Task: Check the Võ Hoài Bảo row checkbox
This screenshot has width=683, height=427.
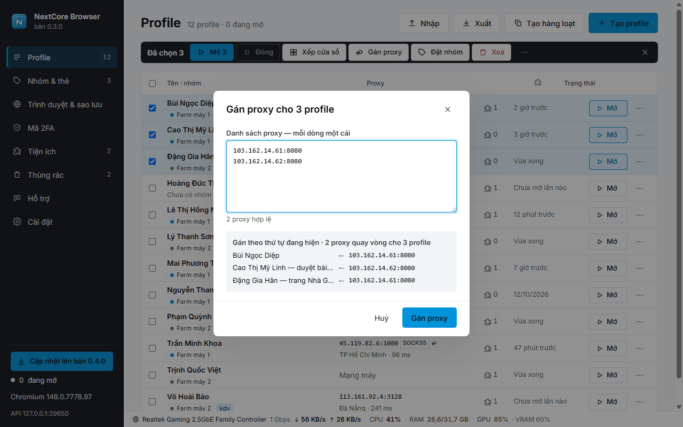Action: pos(153,401)
